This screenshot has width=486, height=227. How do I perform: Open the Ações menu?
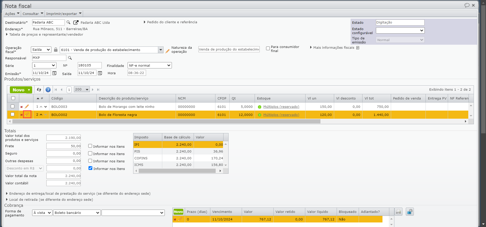tap(12, 14)
